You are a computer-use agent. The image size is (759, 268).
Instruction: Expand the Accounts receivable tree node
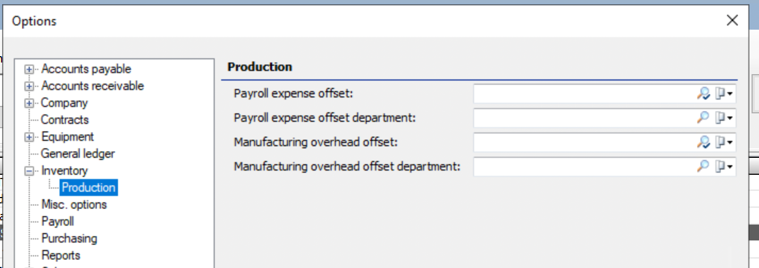click(x=29, y=86)
